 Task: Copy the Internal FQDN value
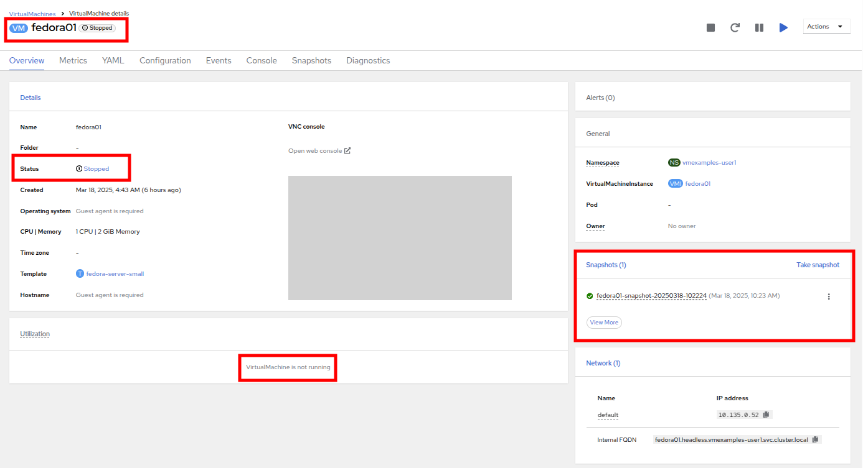pos(815,439)
